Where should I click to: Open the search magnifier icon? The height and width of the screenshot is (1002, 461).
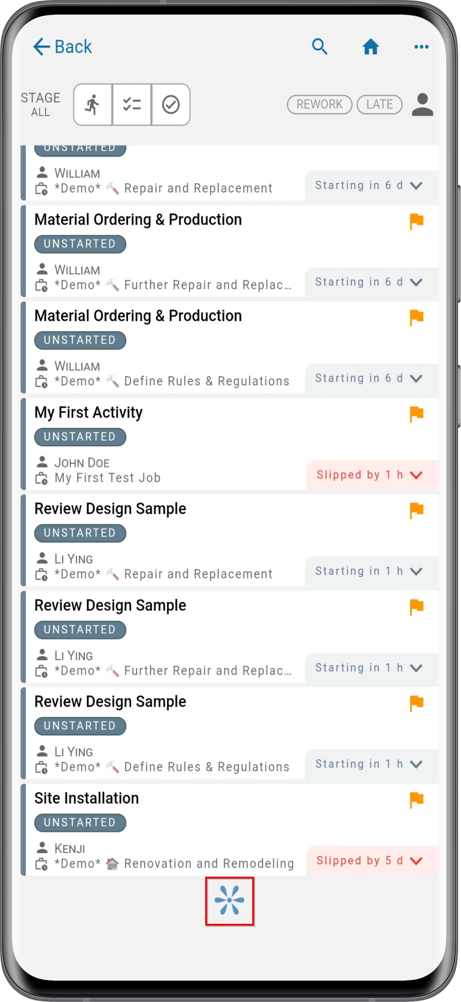coord(320,47)
